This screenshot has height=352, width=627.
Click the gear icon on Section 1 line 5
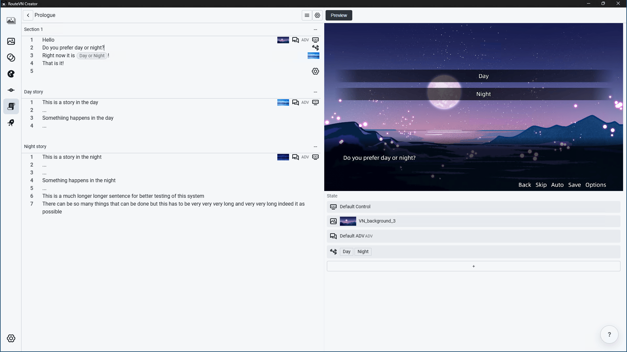315,71
